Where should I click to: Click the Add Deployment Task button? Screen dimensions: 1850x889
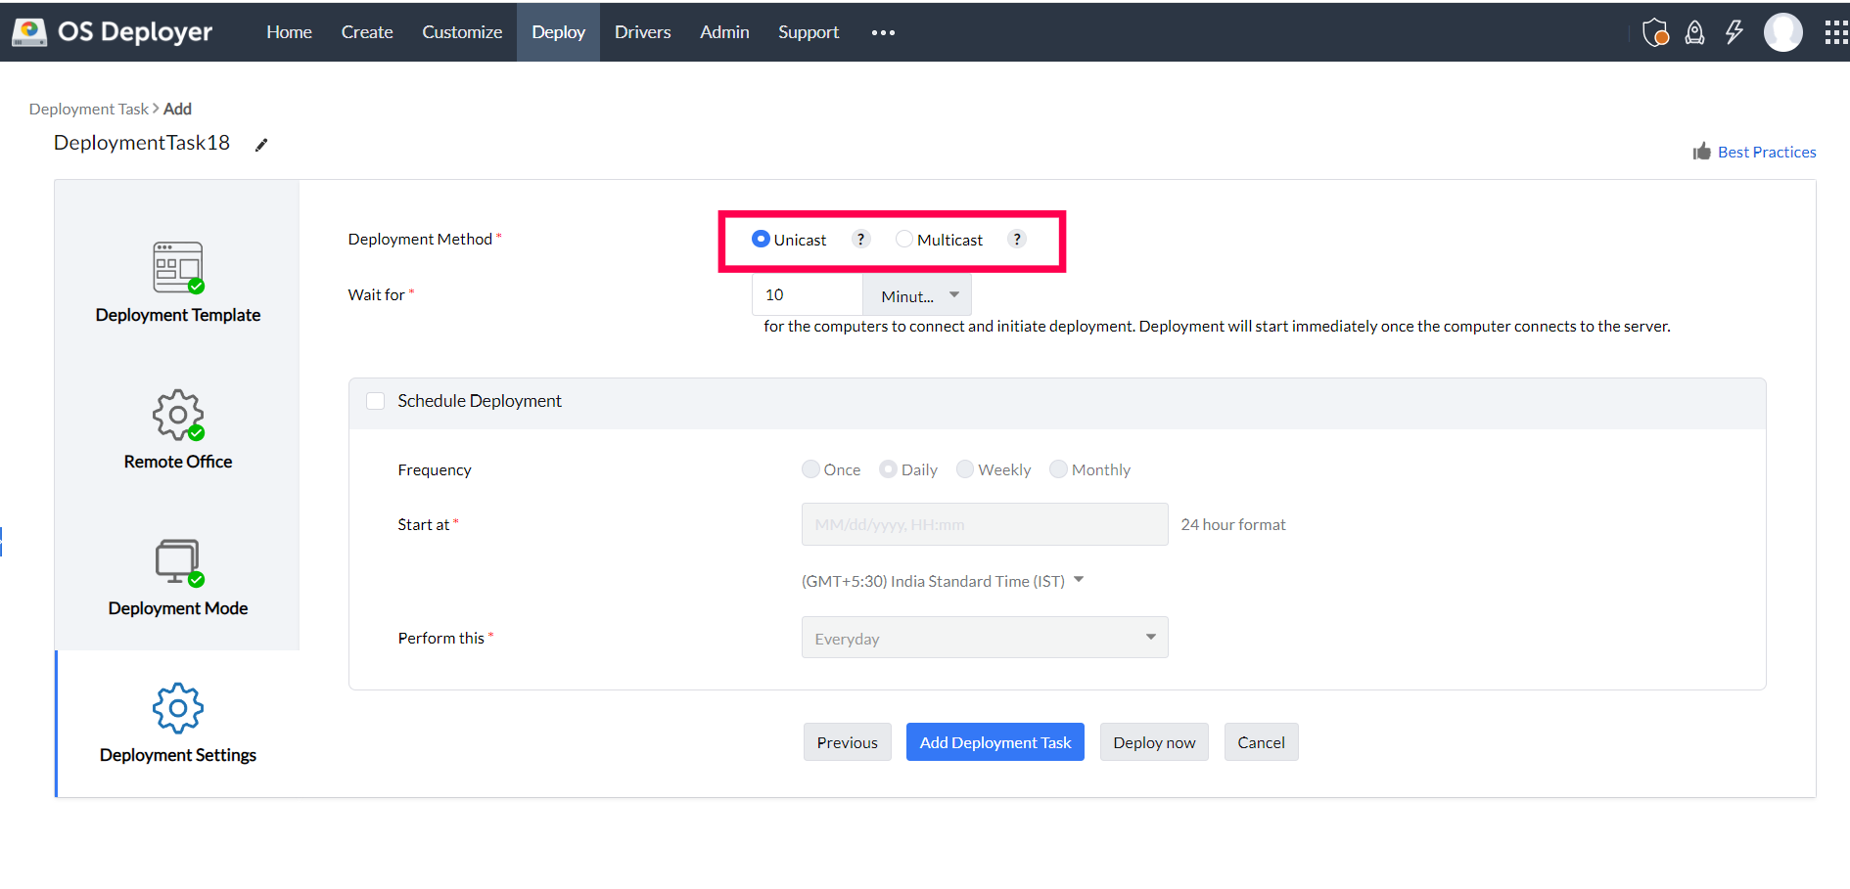[x=994, y=741]
